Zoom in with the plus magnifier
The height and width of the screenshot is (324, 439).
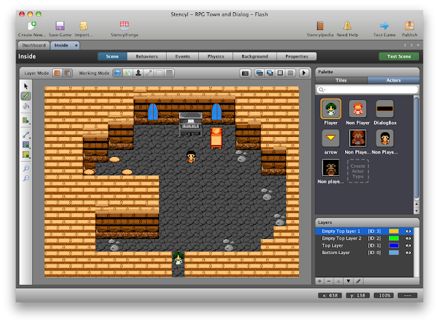click(26, 169)
